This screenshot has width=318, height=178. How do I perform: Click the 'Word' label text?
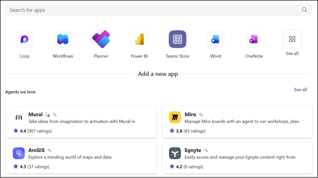215,56
